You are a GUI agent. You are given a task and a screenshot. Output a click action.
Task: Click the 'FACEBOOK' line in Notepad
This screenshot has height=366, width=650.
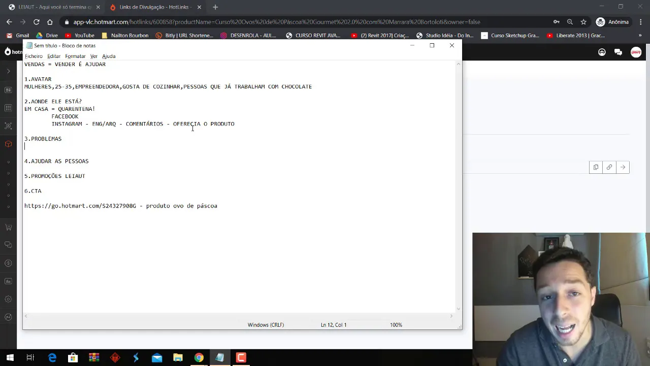pos(65,116)
